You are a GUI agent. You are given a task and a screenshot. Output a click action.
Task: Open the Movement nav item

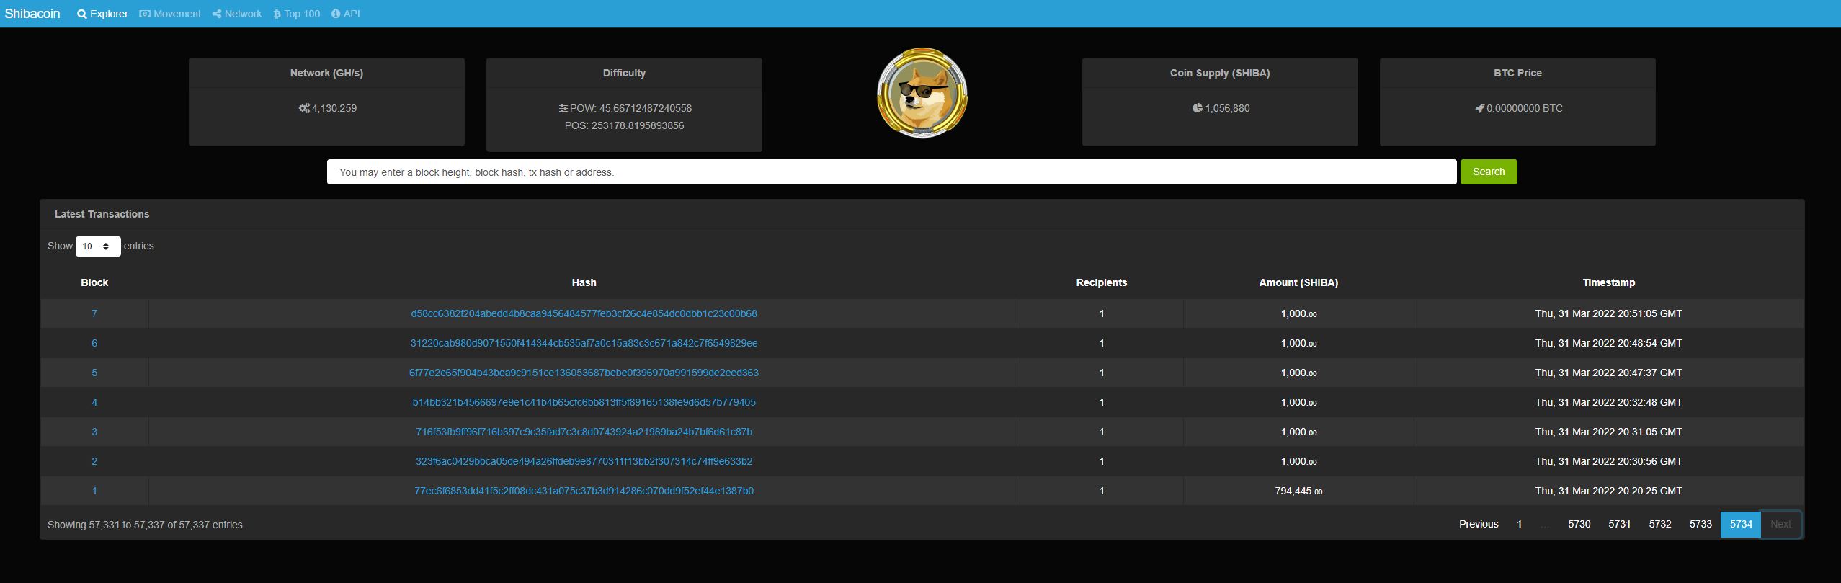pyautogui.click(x=170, y=14)
